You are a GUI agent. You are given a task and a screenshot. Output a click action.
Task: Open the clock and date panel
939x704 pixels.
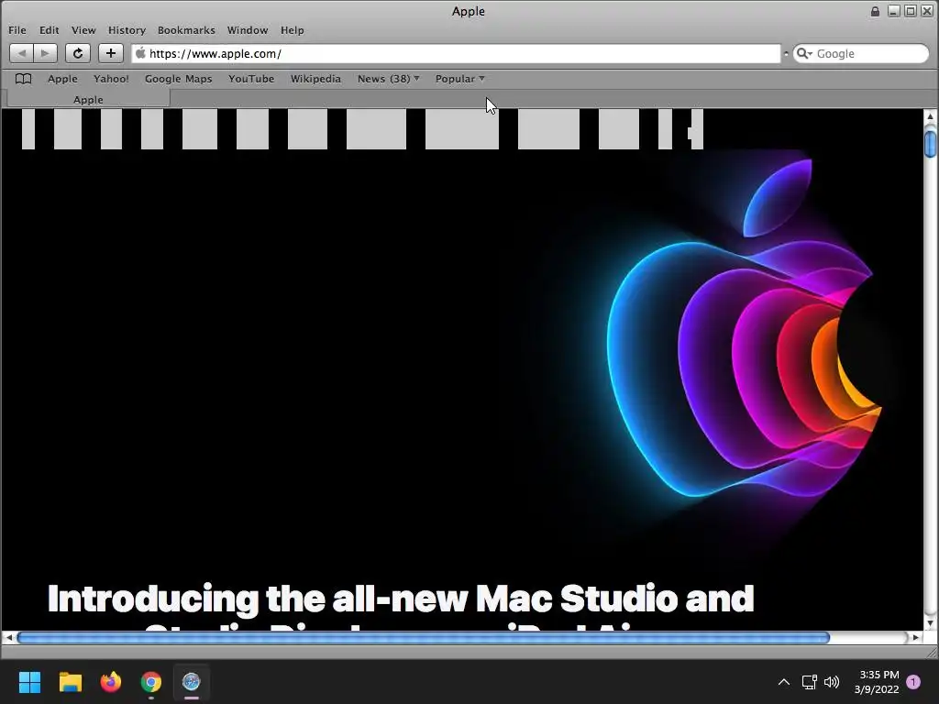(x=877, y=682)
